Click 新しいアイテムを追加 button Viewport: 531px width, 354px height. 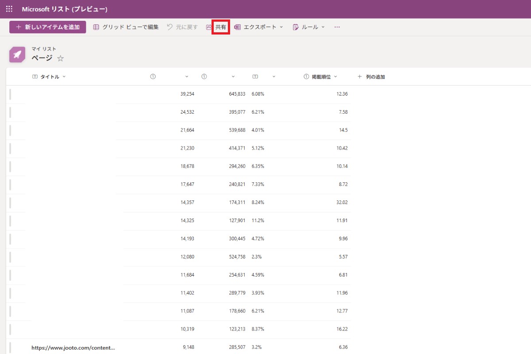coord(48,27)
